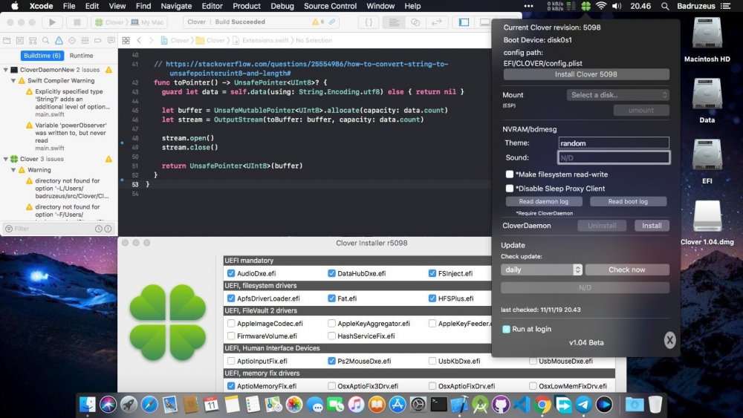Open the Clover scheme selector in toolbar
This screenshot has width=743, height=418.
coord(109,22)
